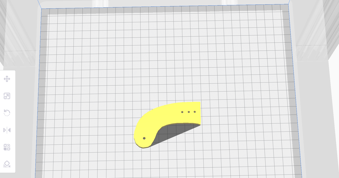Open the Per Model Settings tool
339x178 pixels.
(x=7, y=147)
